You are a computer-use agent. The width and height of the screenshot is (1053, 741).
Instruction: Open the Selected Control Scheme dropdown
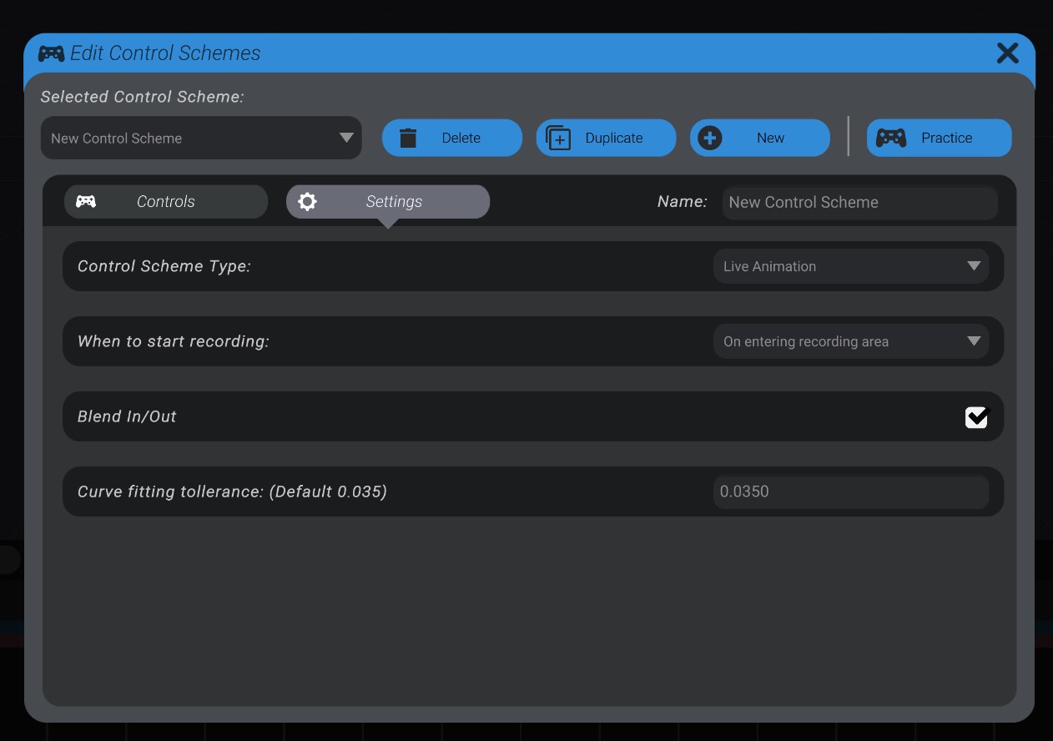(x=200, y=138)
